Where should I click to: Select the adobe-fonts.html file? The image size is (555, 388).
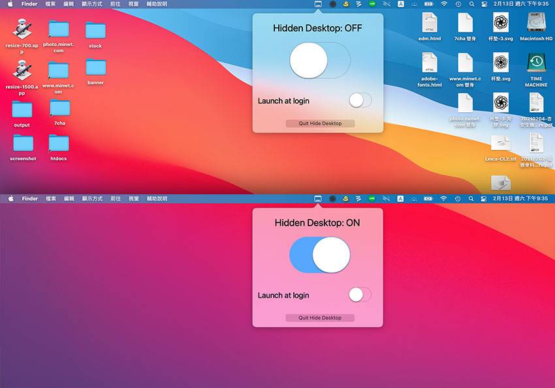tap(430, 63)
